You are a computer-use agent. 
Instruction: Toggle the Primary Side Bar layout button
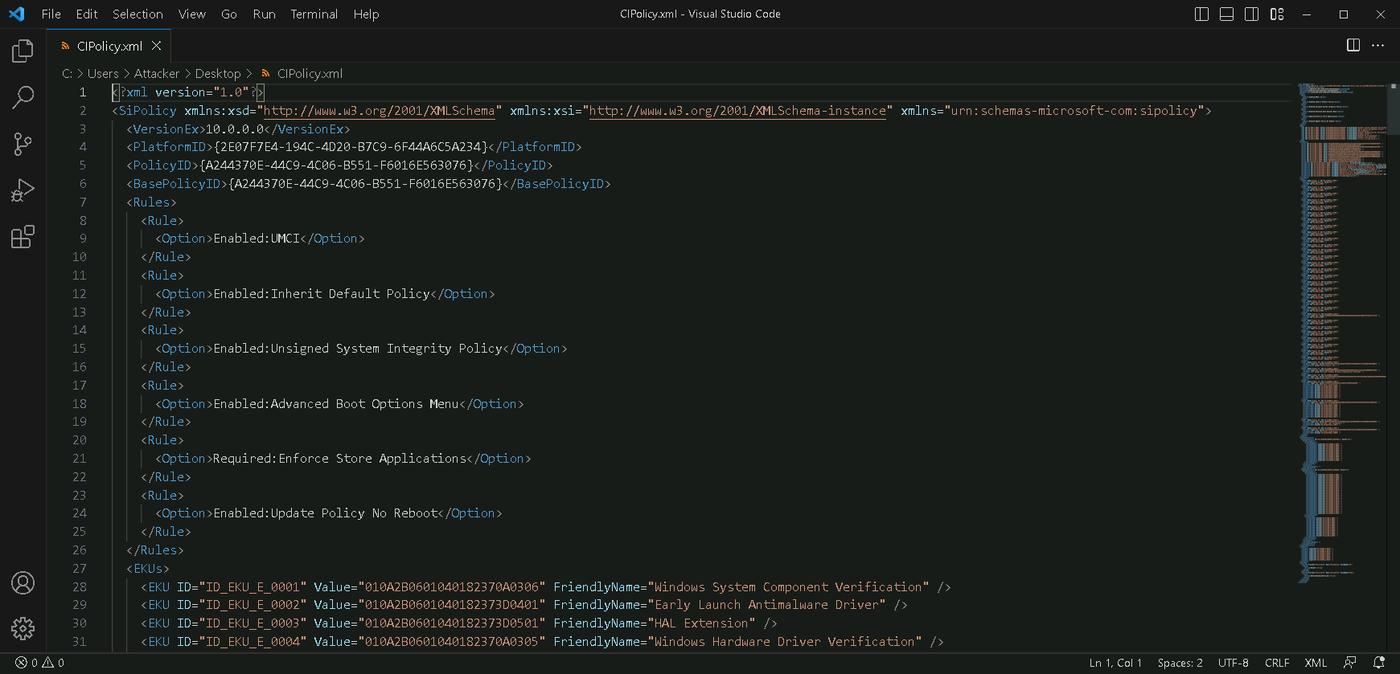pyautogui.click(x=1201, y=14)
